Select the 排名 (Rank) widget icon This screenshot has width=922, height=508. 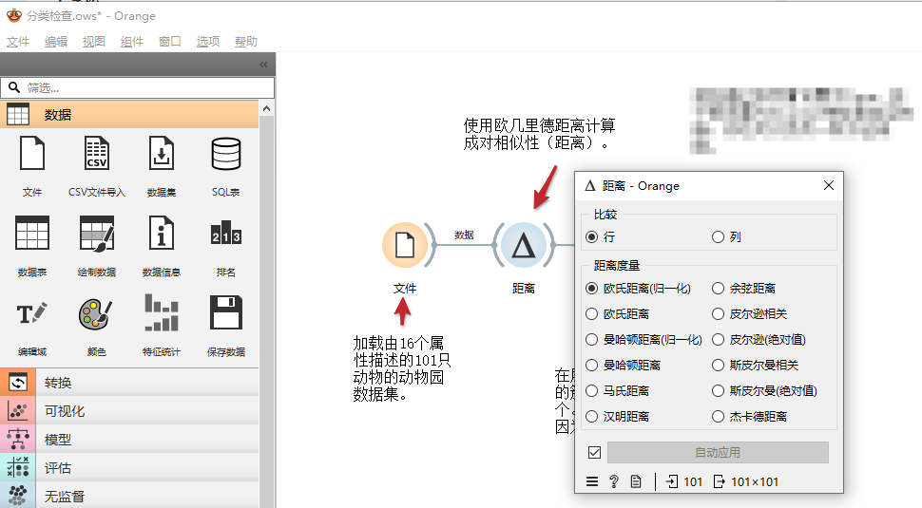point(226,234)
